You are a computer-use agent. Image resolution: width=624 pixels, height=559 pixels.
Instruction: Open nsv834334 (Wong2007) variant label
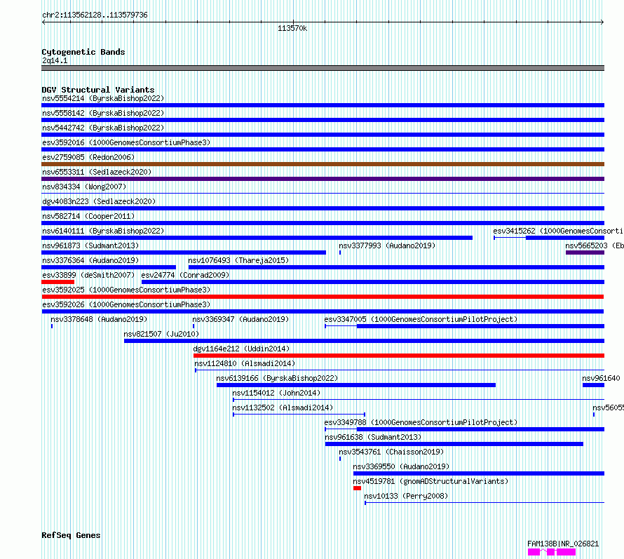pyautogui.click(x=84, y=187)
